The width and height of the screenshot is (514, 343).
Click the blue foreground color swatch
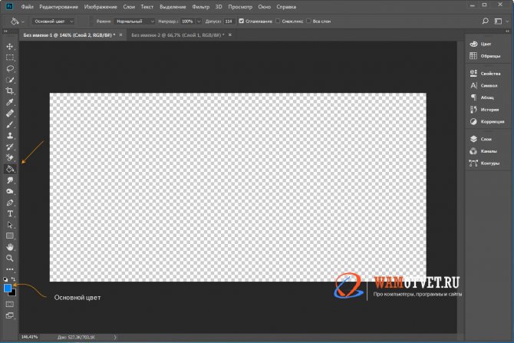point(7,288)
